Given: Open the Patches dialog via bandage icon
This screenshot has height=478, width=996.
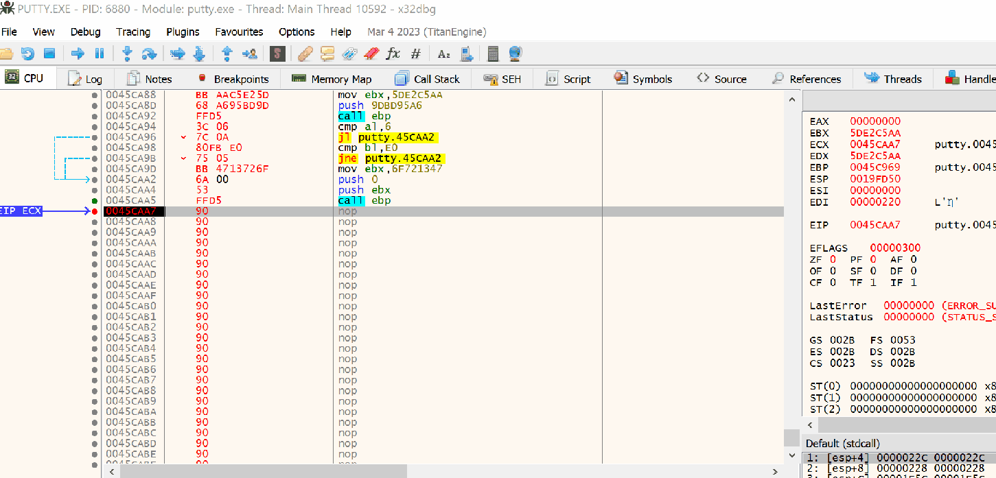Looking at the screenshot, I should point(304,53).
